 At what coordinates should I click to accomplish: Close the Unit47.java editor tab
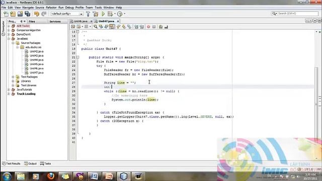point(118,21)
